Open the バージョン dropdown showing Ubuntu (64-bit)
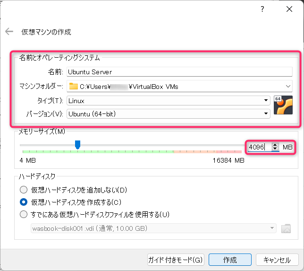304x271 pixels. [168, 114]
